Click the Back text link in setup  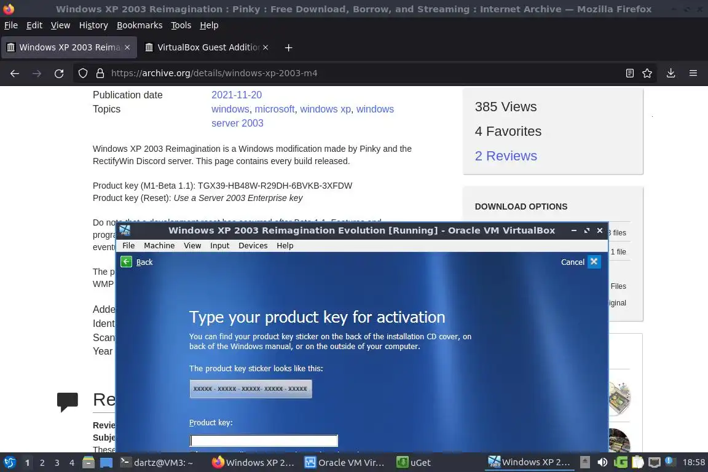tap(144, 262)
